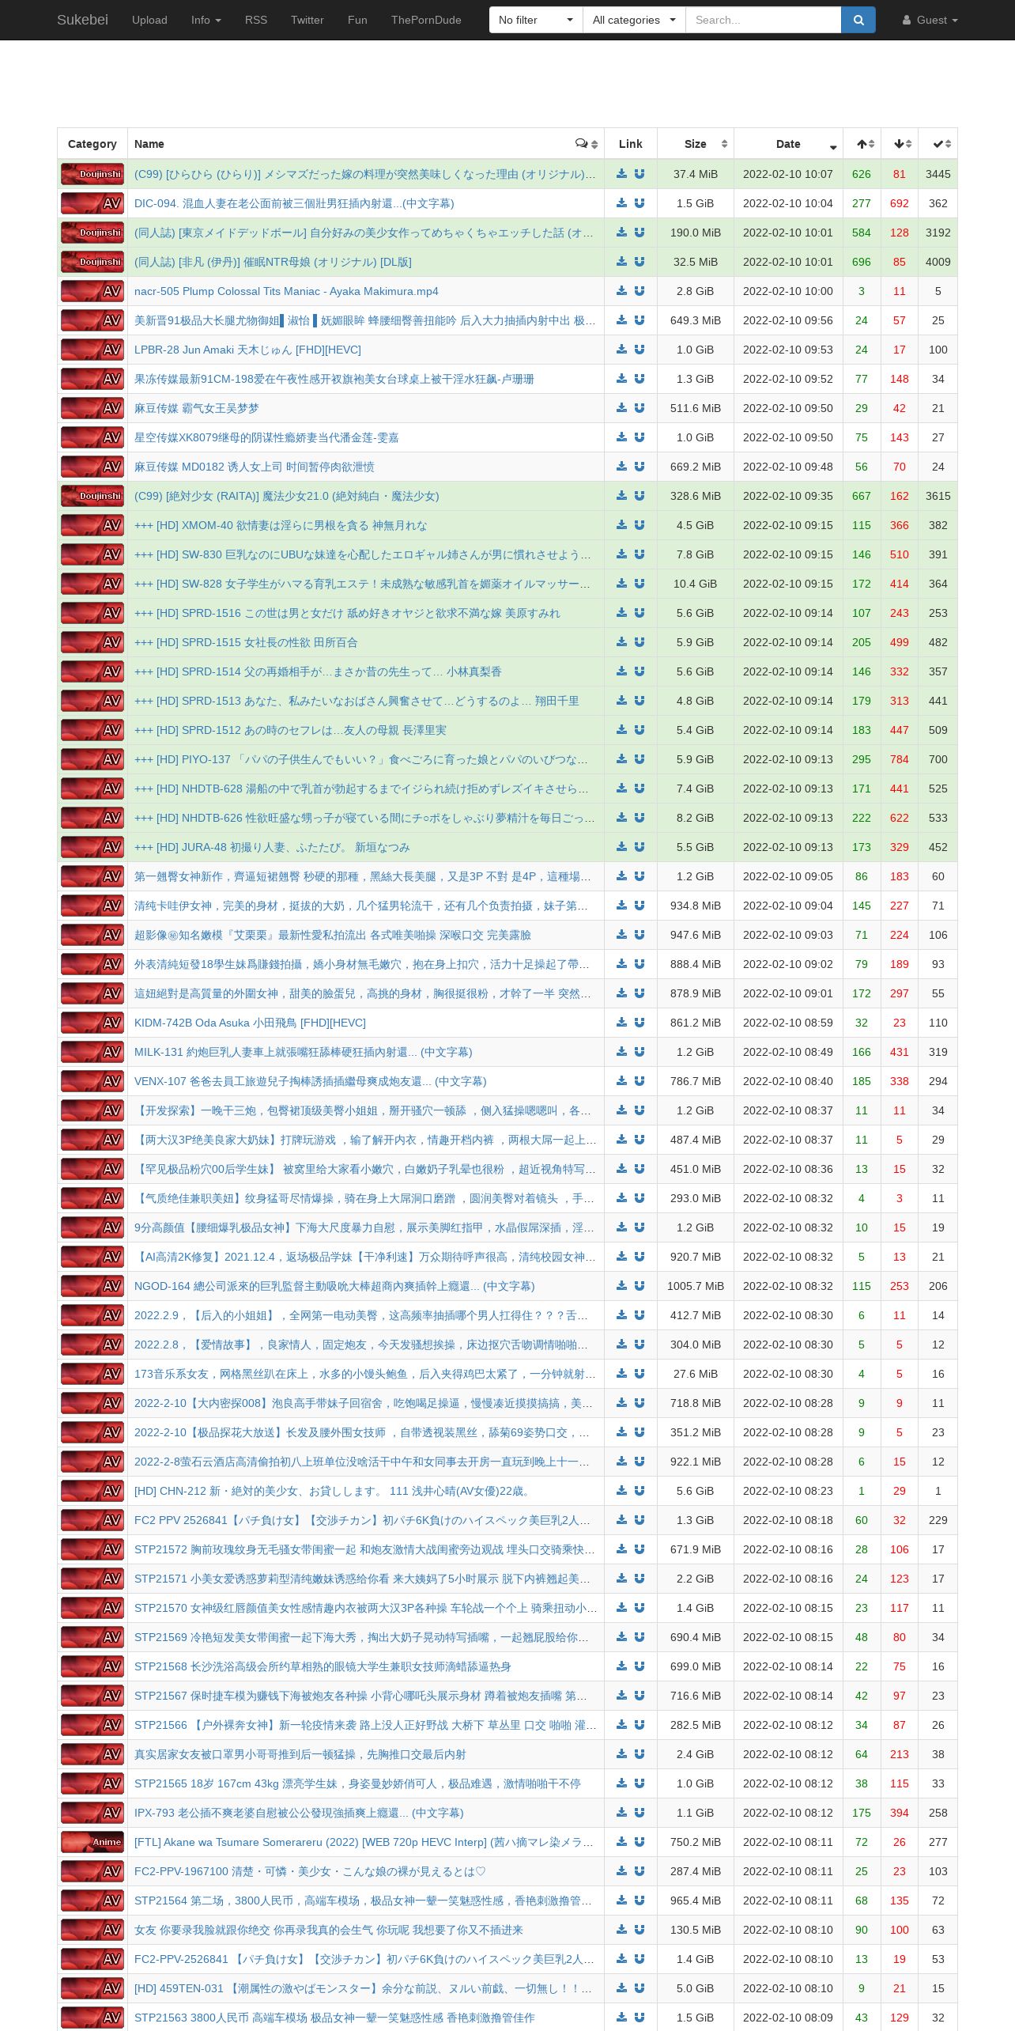Open magnet link for VENX-107 row

640,1081
